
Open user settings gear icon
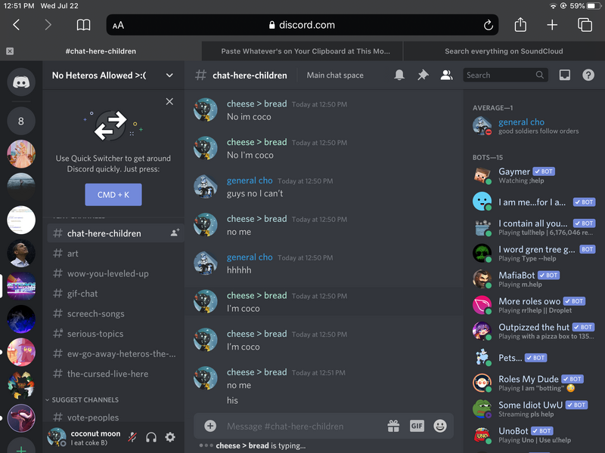(170, 437)
